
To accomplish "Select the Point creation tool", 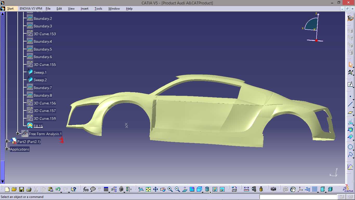I will point(350,97).
